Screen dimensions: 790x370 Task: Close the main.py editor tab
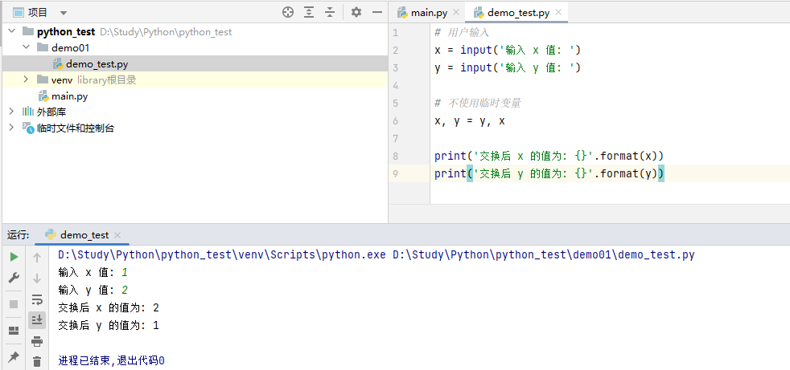coord(456,13)
